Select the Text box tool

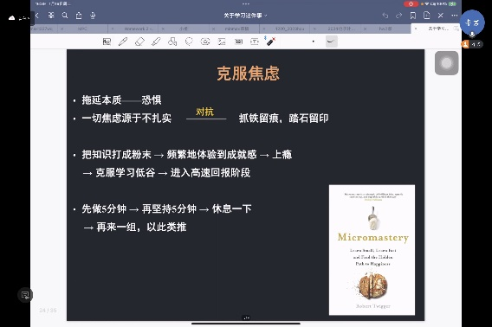tap(255, 42)
